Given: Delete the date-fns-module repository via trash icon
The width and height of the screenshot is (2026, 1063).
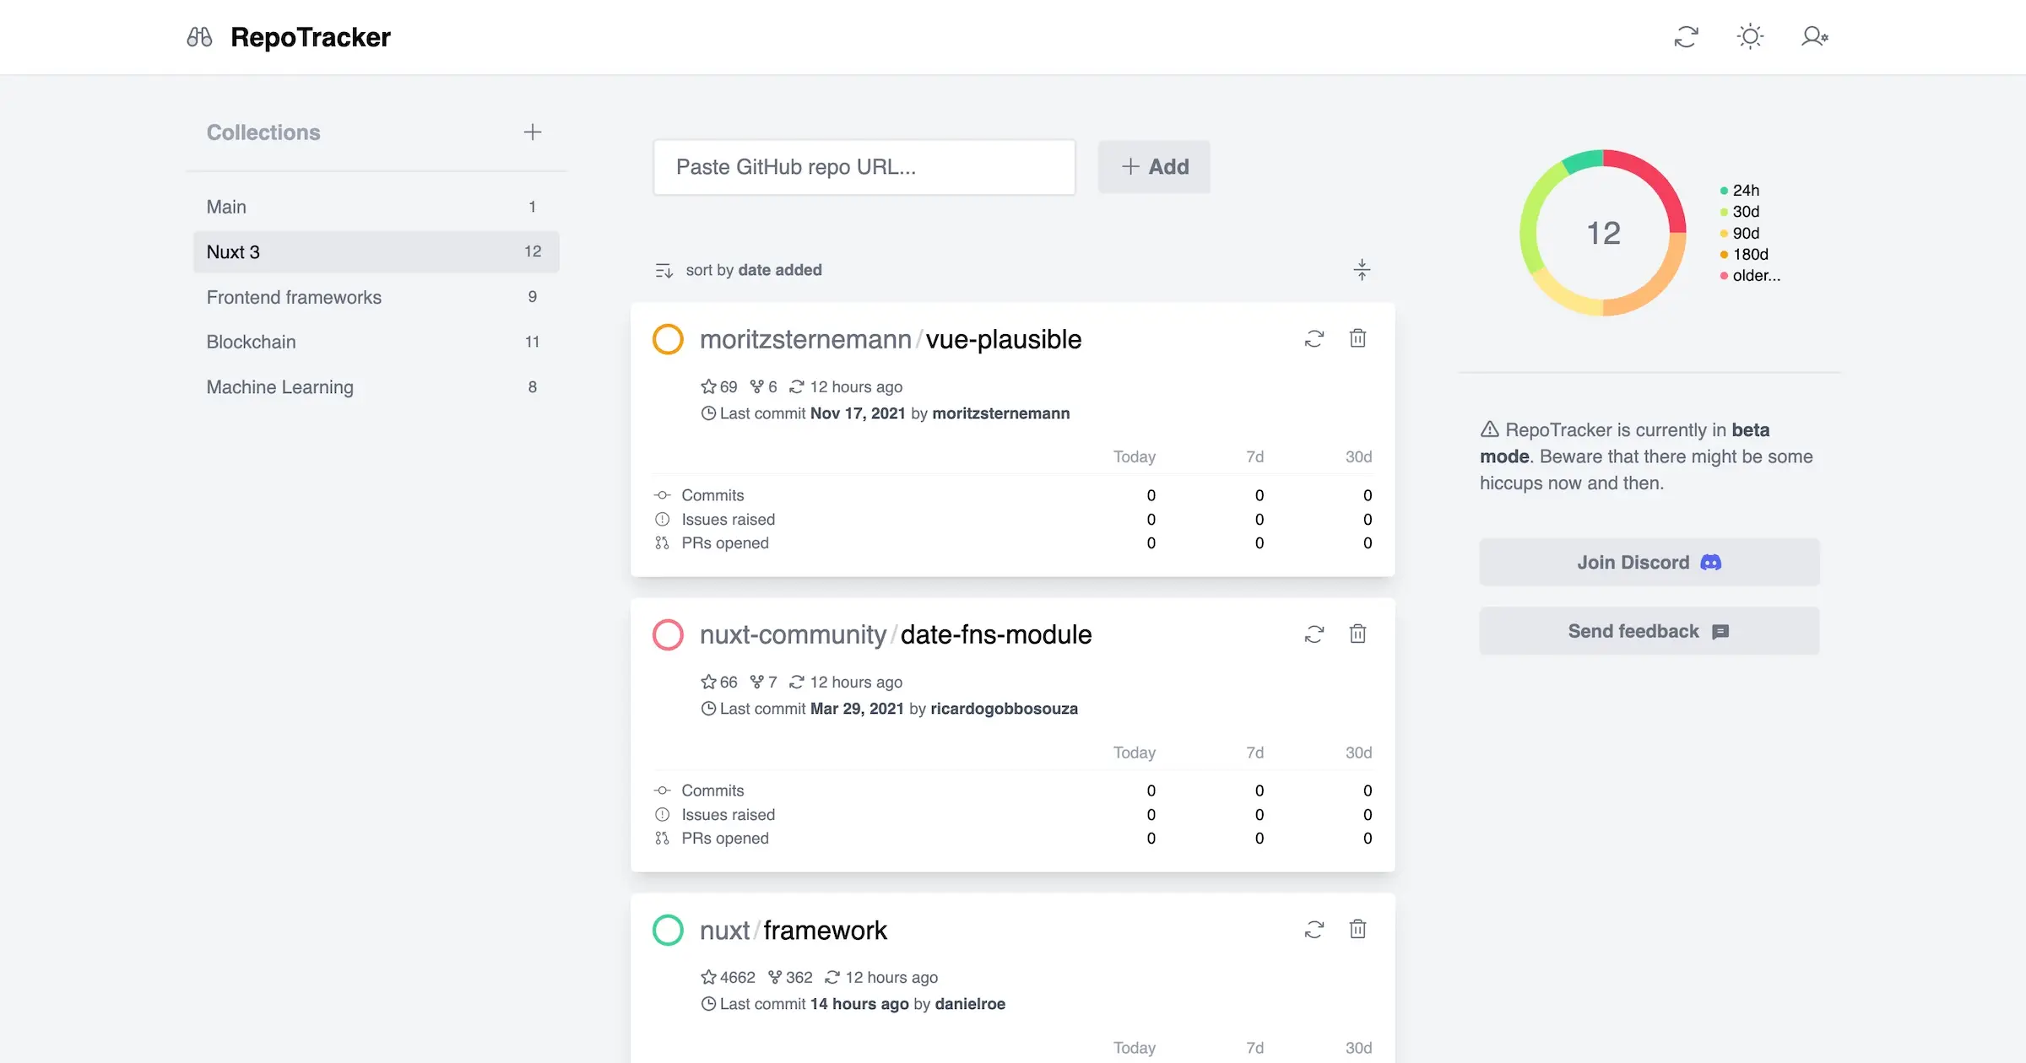Looking at the screenshot, I should [1357, 634].
